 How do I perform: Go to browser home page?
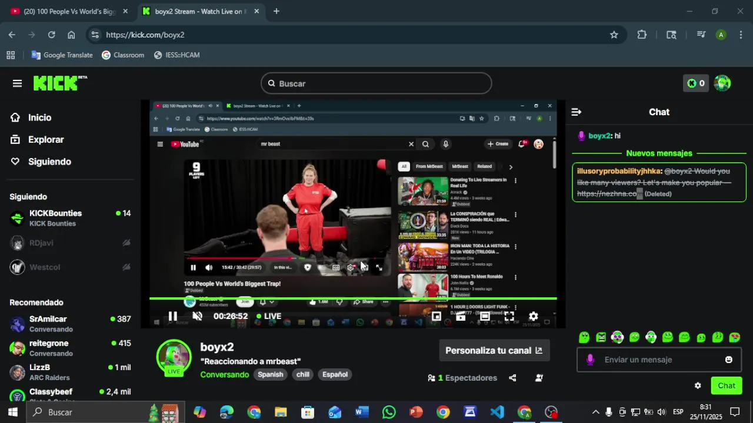point(71,35)
